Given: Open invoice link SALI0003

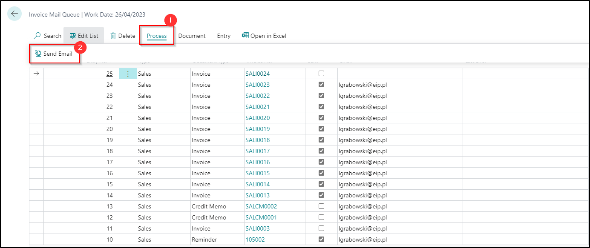Looking at the screenshot, I should 257,228.
